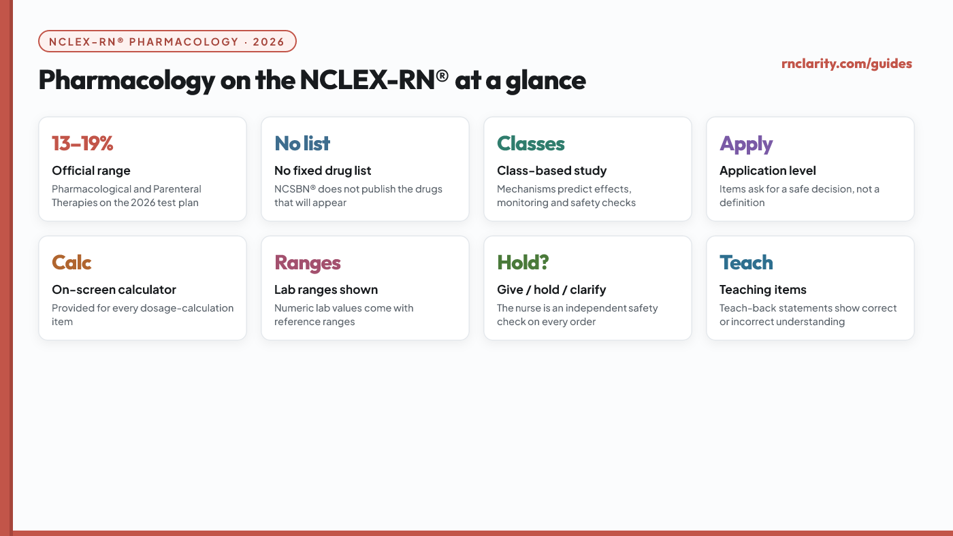Click the 'Teach-back statements show correct' description
Screen dimensions: 953x536
(x=808, y=315)
